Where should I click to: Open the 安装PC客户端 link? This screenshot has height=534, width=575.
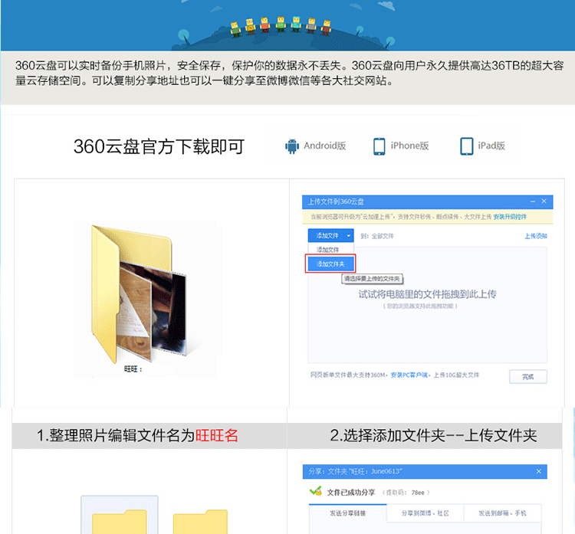[409, 375]
